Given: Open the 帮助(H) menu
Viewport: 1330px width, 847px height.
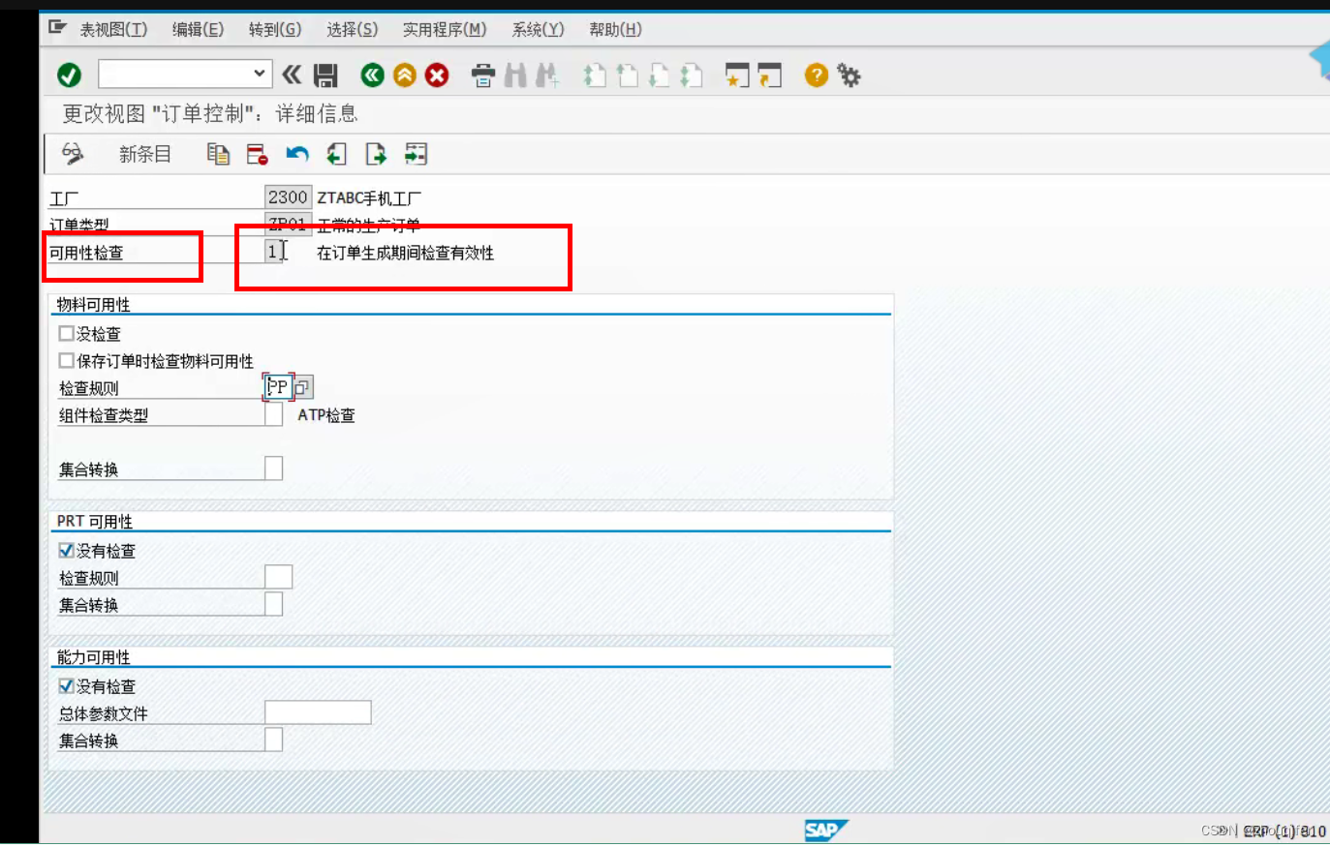Looking at the screenshot, I should point(615,29).
